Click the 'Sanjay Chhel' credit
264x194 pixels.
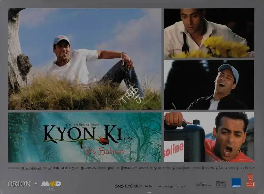[x=181, y=168]
